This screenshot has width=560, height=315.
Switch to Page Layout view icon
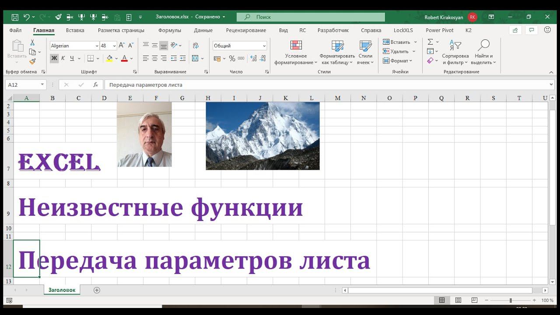click(x=458, y=301)
